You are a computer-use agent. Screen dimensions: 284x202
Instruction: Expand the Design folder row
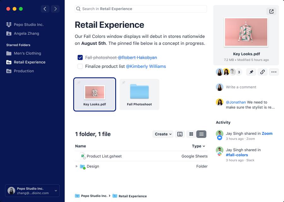76,166
